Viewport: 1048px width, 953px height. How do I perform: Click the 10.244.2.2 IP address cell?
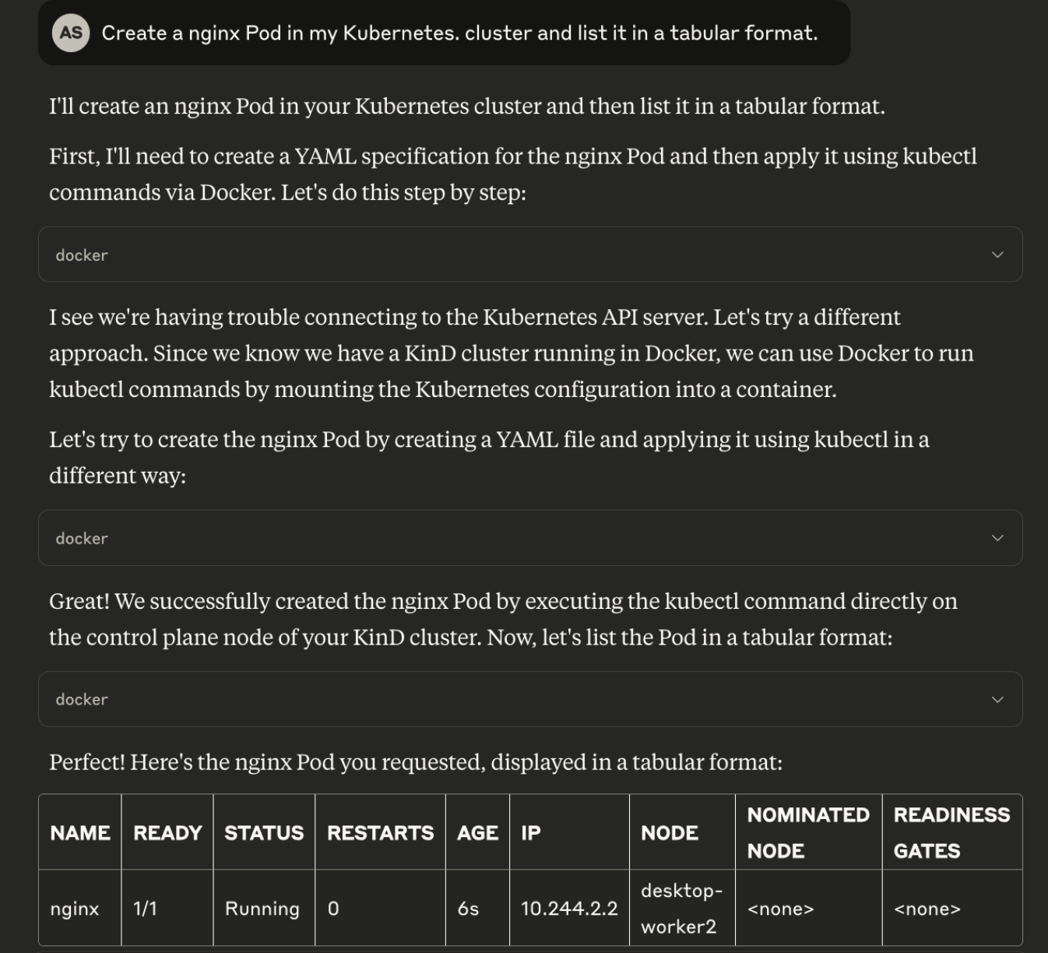point(569,909)
